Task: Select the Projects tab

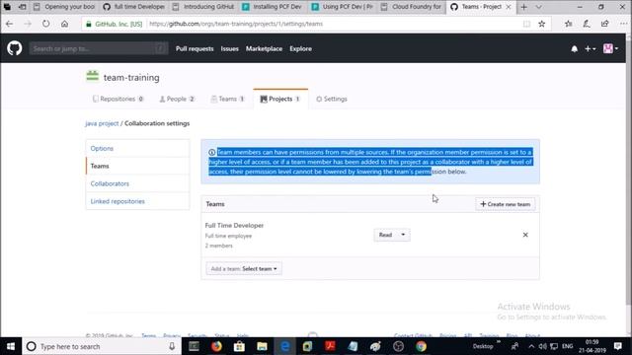Action: tap(280, 99)
